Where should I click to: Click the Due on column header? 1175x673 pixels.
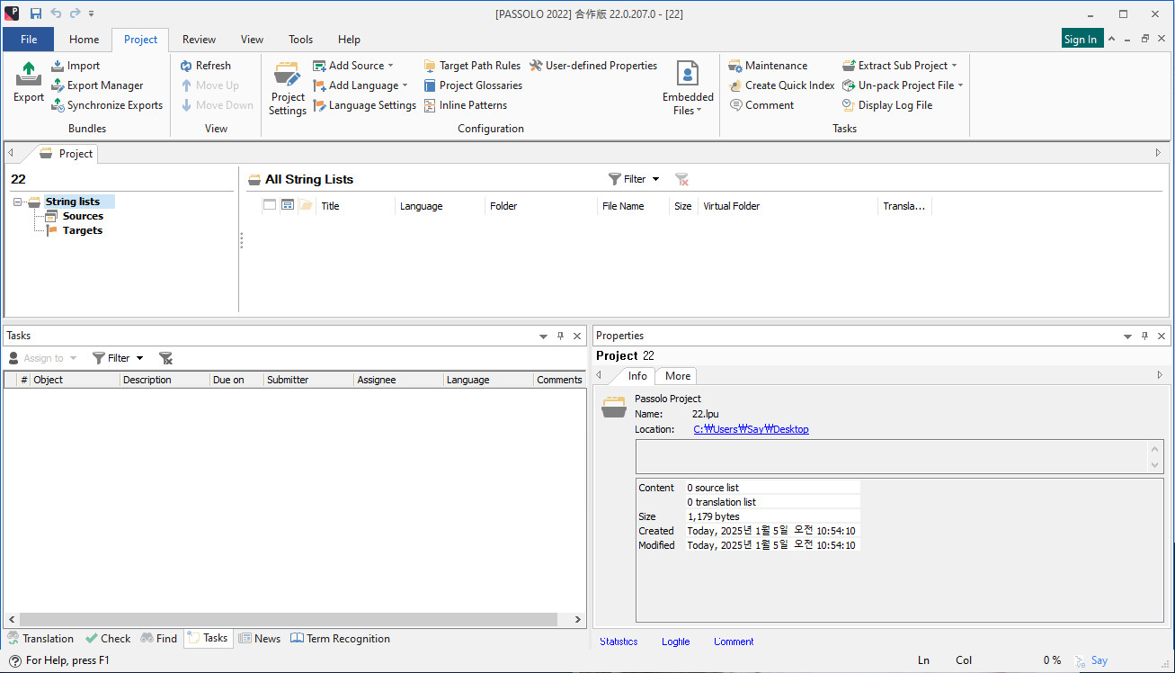(236, 380)
